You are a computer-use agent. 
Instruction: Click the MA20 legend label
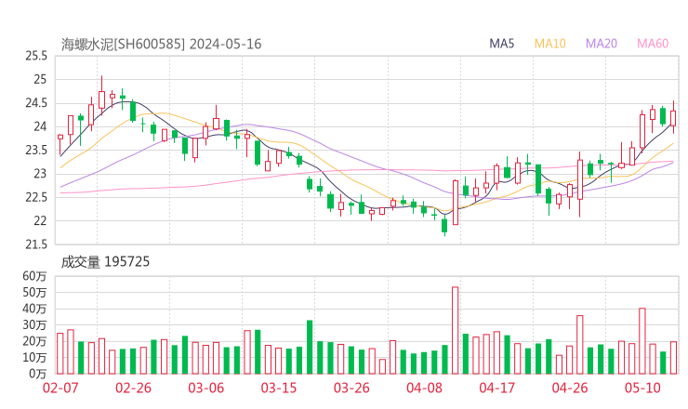coord(602,44)
